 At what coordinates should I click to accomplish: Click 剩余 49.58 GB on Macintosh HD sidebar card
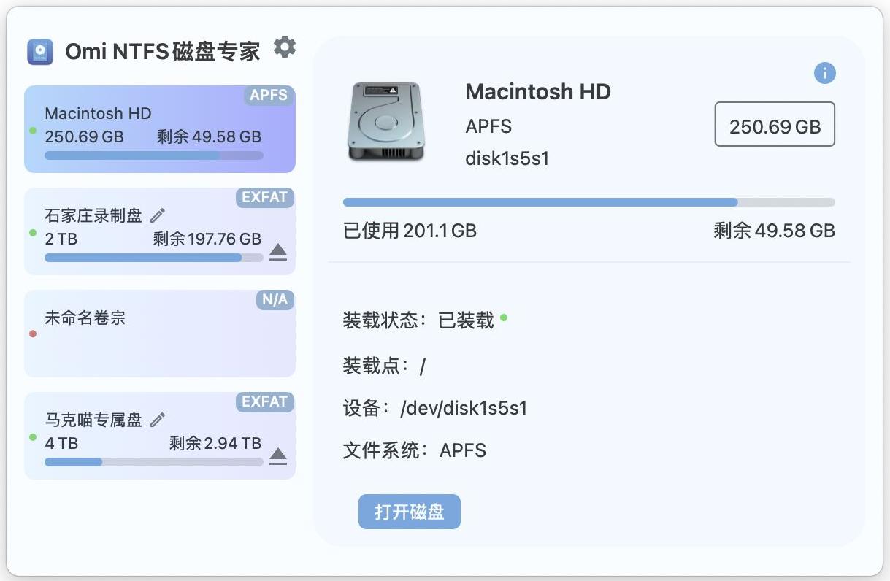(x=209, y=136)
